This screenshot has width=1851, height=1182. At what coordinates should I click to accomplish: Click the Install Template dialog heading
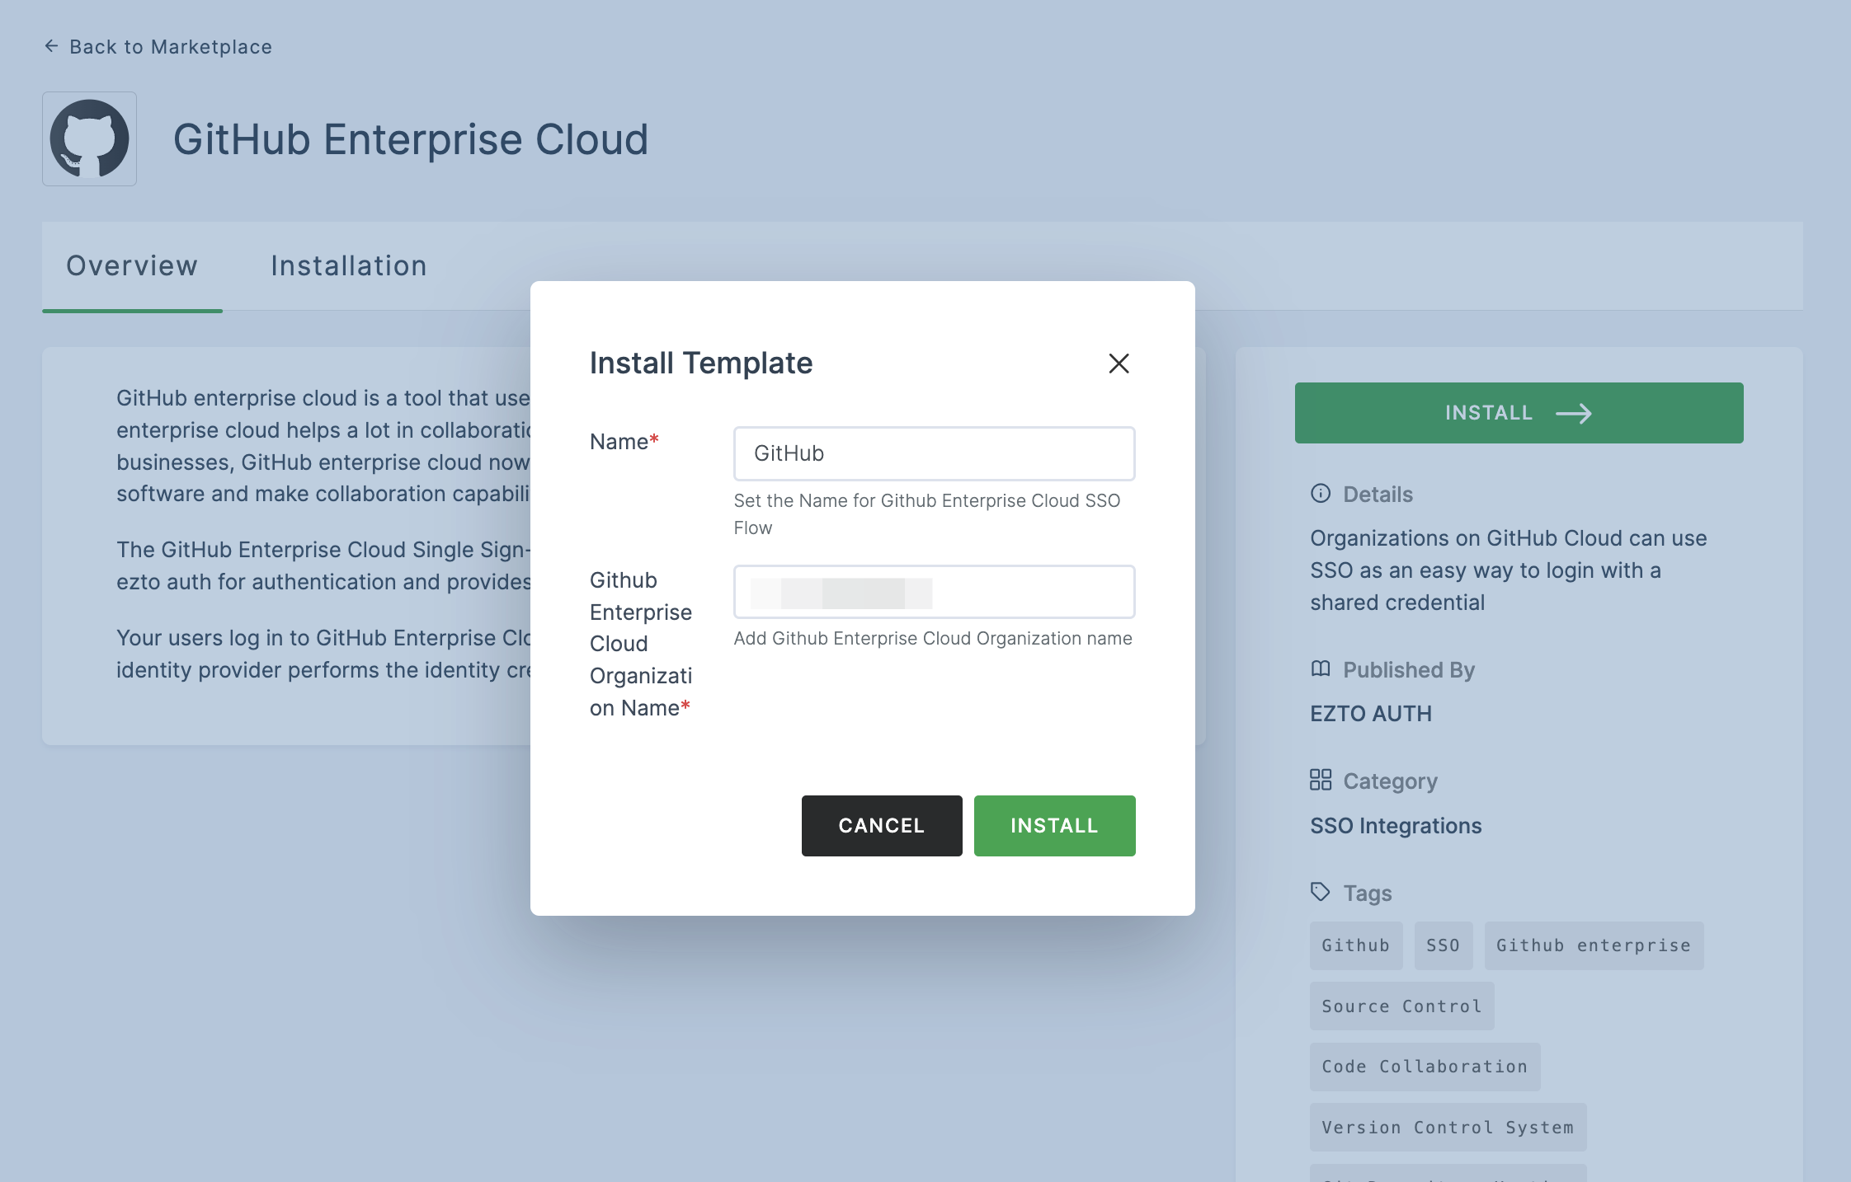pyautogui.click(x=701, y=364)
